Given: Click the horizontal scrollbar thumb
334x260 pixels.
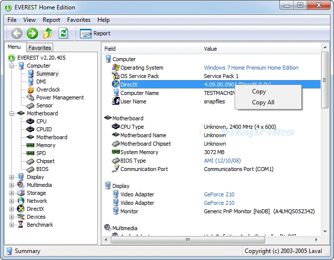Looking at the screenshot, I should (x=188, y=240).
